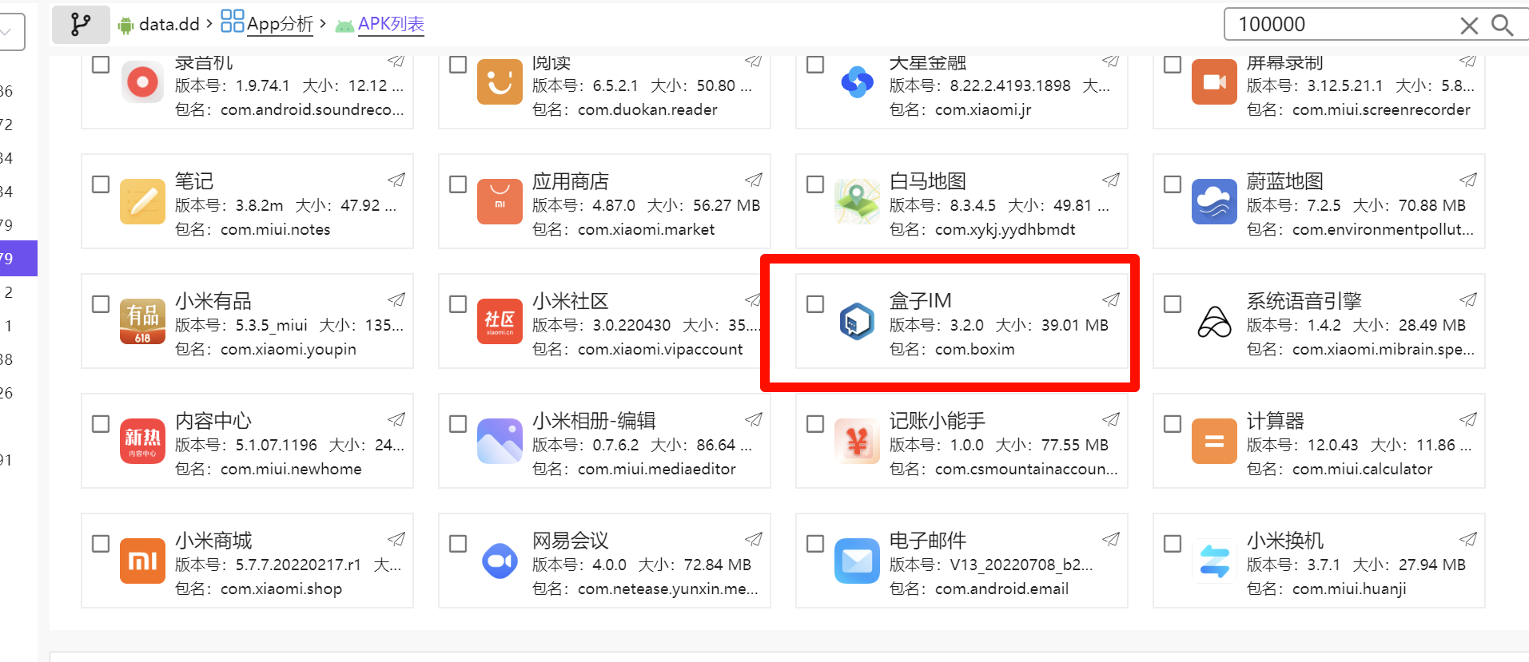
Task: Click the 应用商店 orange bag app icon
Action: tap(500, 201)
